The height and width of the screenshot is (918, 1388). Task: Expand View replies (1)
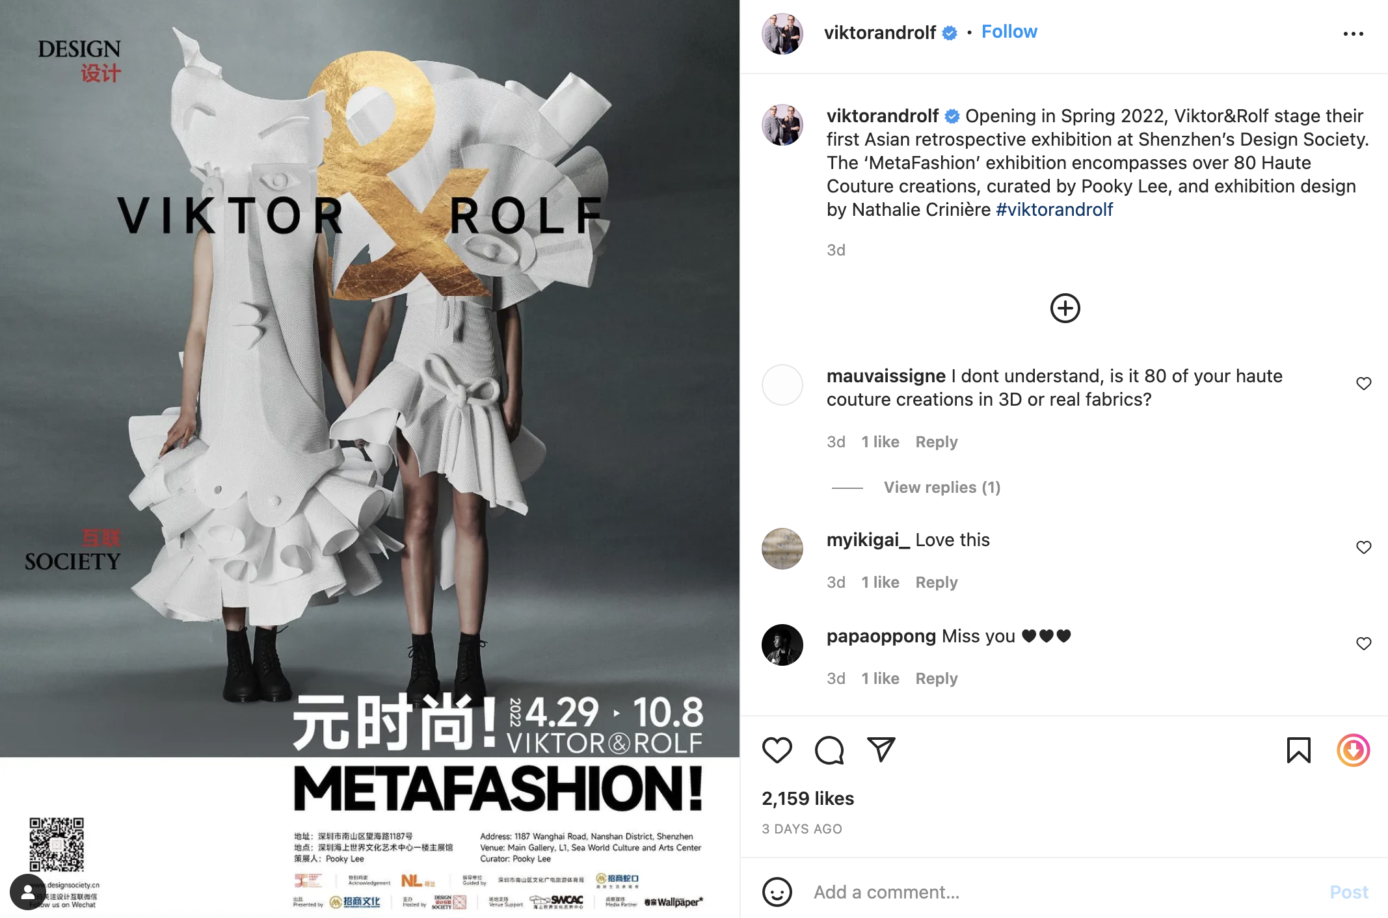point(942,487)
